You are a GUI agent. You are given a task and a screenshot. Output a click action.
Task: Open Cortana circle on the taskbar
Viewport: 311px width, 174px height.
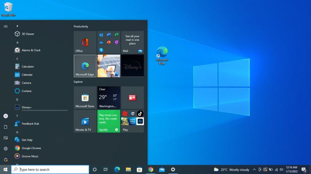pyautogui.click(x=95, y=170)
